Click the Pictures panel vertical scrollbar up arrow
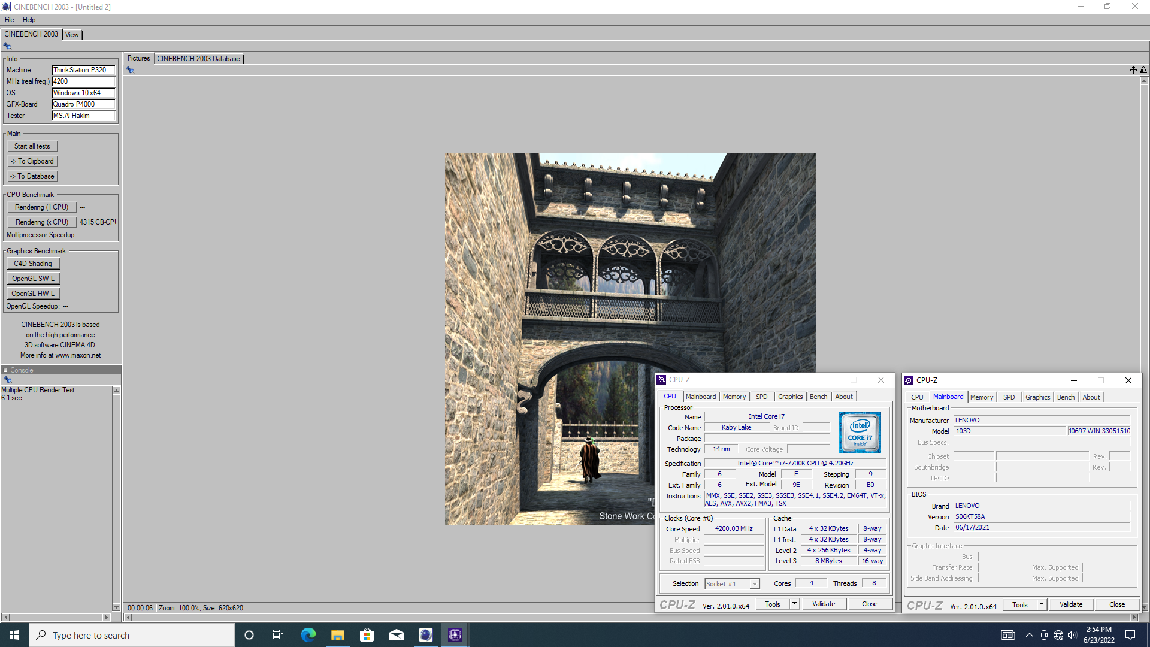1150x647 pixels. click(x=1144, y=81)
